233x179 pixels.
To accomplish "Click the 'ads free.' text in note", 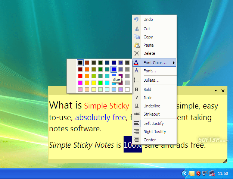I will 191,145.
